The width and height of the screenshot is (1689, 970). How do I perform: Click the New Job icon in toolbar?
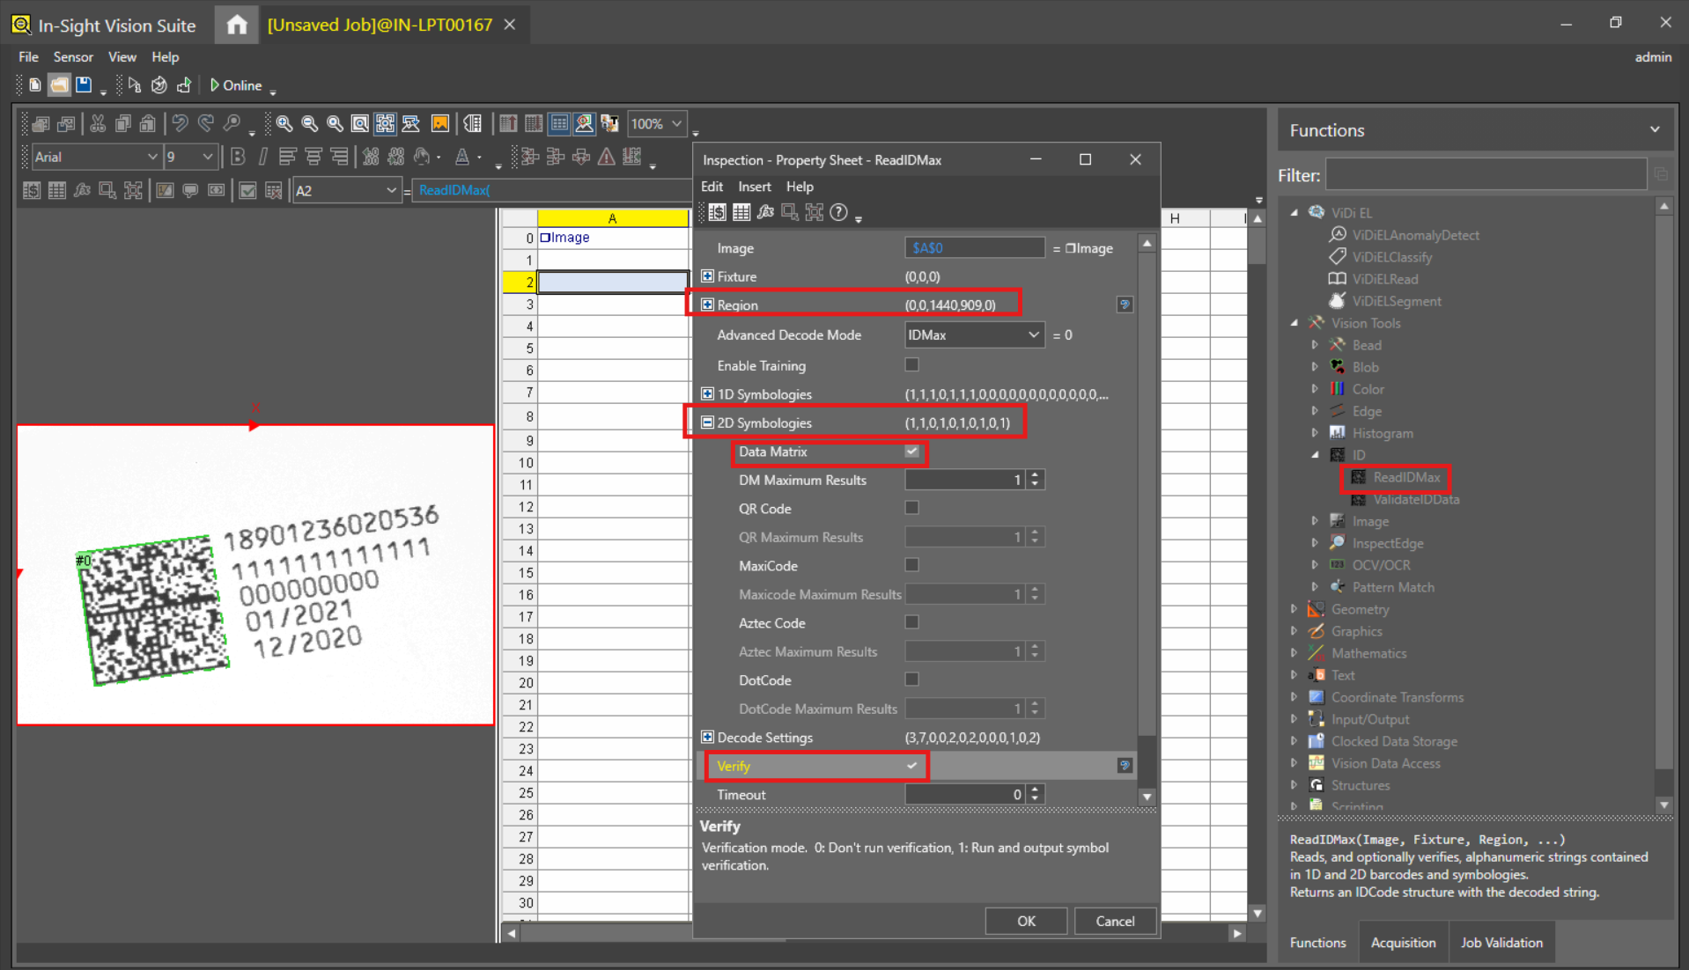tap(34, 85)
